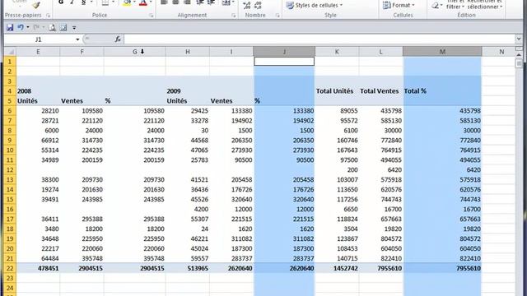Click the insert function fx button
This screenshot has width=527, height=296.
[x=118, y=39]
